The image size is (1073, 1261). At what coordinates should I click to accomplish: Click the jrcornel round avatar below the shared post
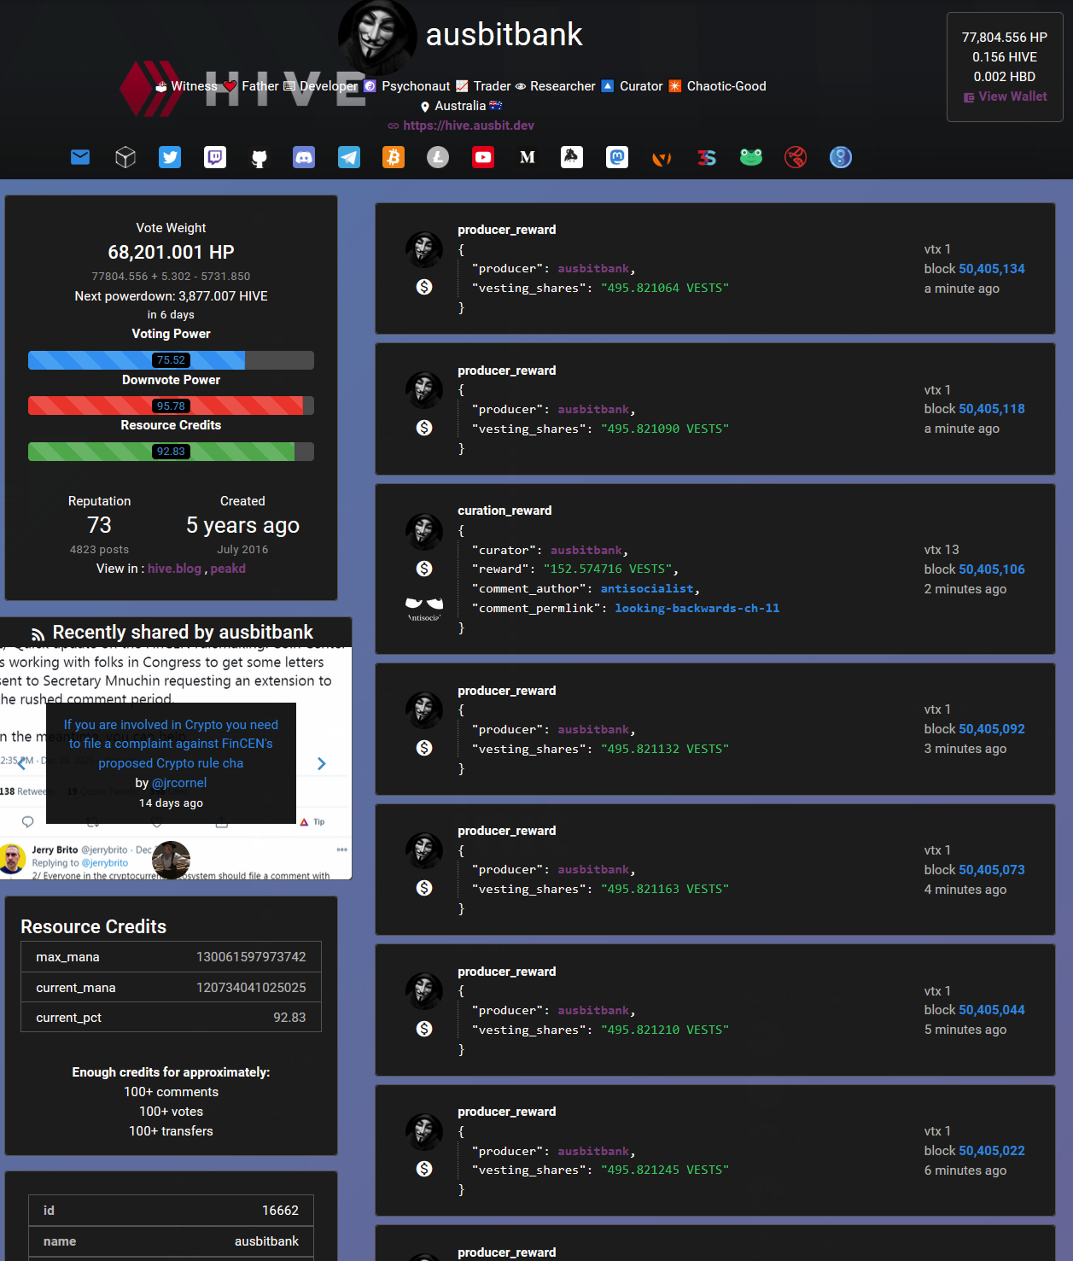tap(171, 860)
